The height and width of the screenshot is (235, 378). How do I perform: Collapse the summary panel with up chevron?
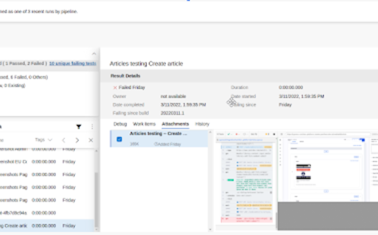94,54
